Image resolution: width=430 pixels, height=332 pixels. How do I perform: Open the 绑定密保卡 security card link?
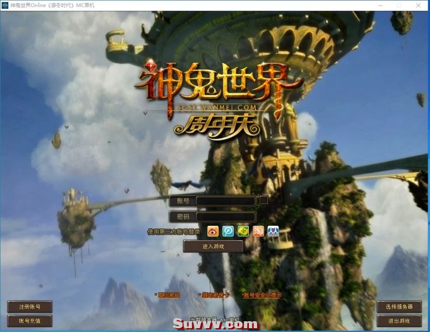click(215, 295)
